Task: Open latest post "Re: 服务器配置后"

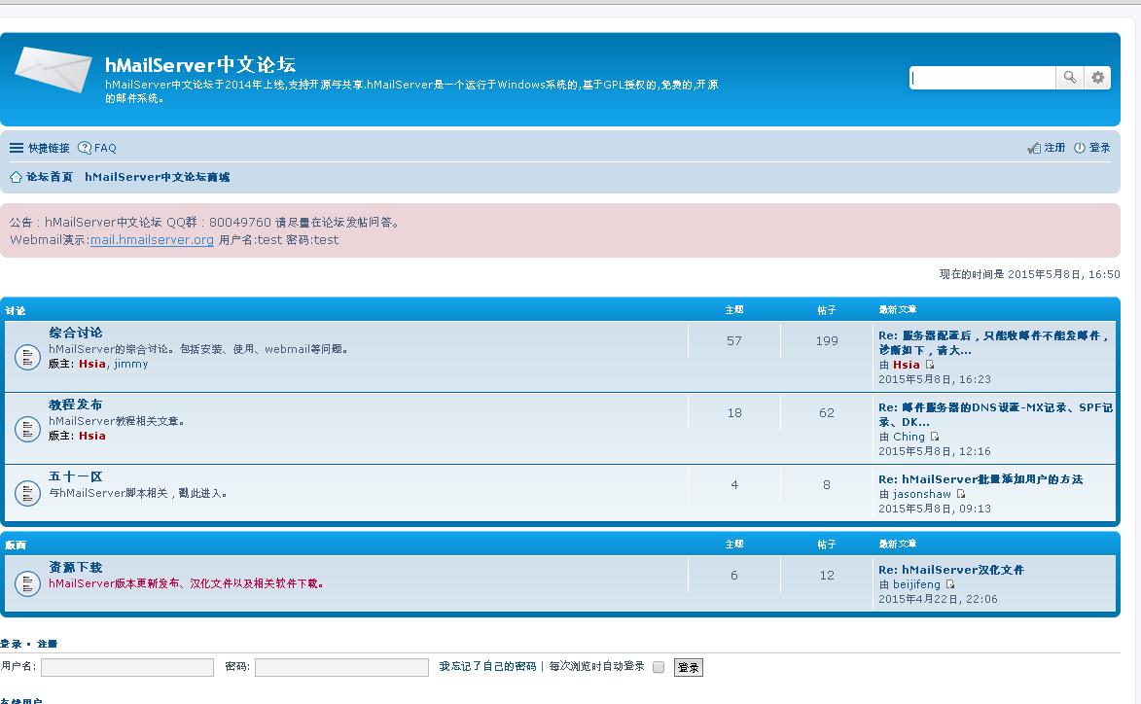Action: pyautogui.click(x=994, y=342)
